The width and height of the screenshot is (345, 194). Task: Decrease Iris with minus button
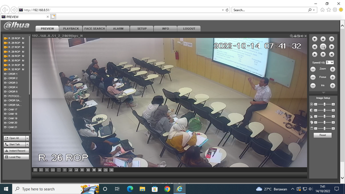pos(313,86)
